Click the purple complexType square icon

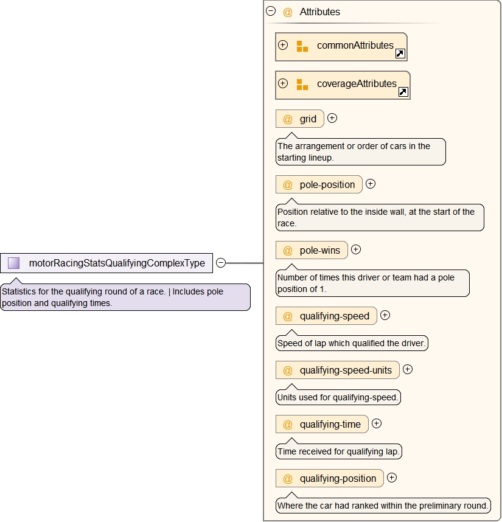(14, 263)
